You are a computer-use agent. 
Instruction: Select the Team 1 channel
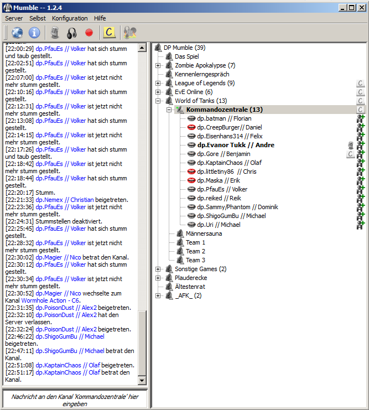[195, 242]
